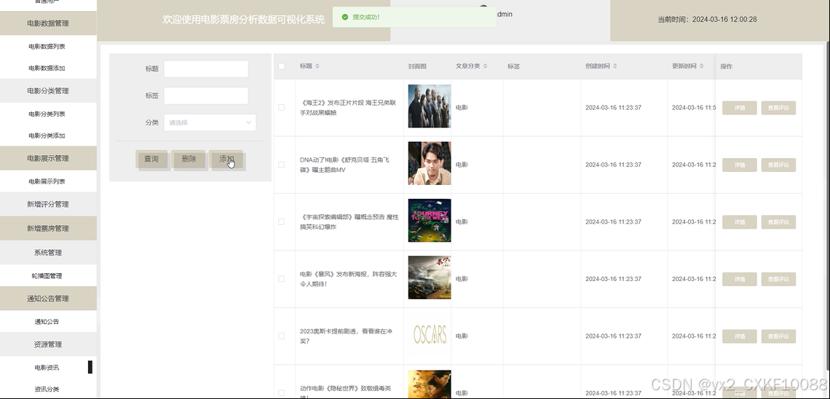Viewport: 830px width, 399px height.
Task: Click the OSCARS cover thumbnail
Action: [x=430, y=335]
